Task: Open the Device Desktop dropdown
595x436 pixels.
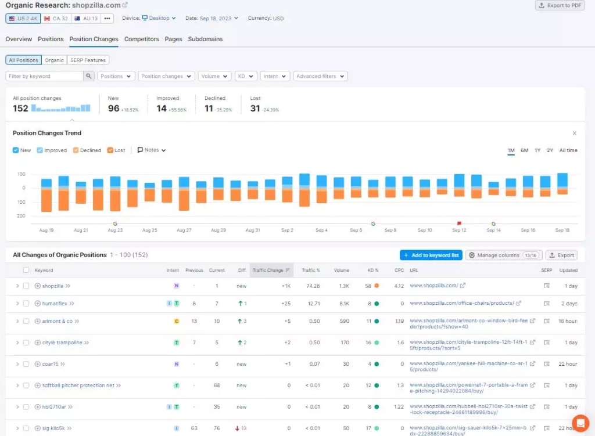Action: coord(159,18)
